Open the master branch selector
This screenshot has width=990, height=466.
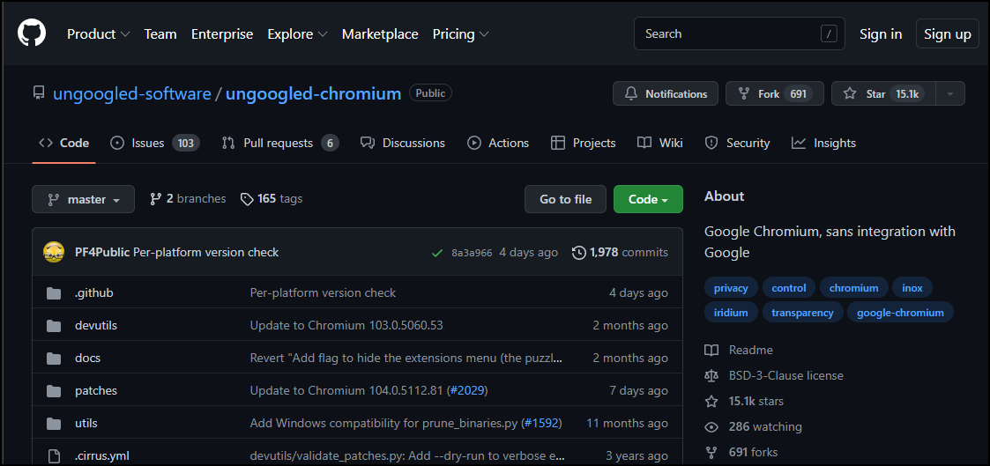click(84, 199)
